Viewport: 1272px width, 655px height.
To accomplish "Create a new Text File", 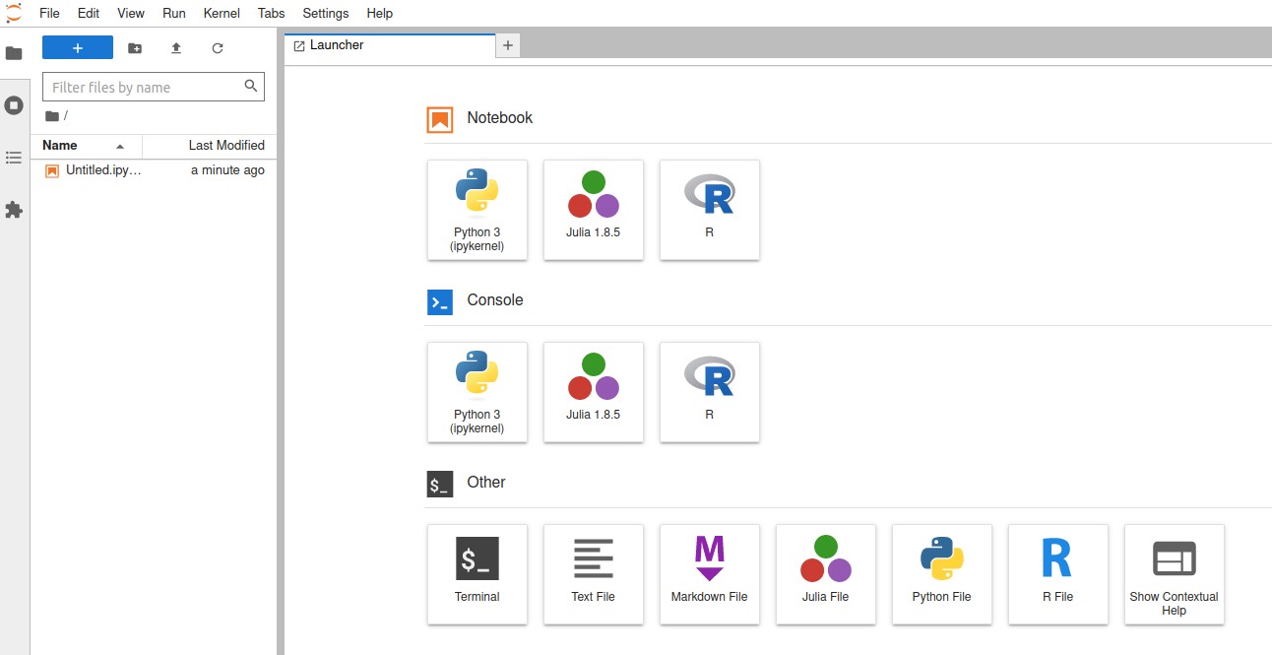I will [x=594, y=574].
